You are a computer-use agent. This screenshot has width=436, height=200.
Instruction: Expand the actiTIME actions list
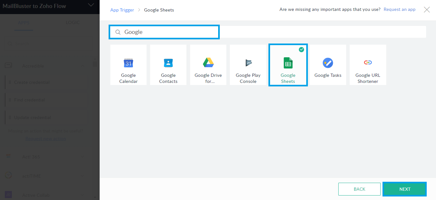(x=83, y=176)
